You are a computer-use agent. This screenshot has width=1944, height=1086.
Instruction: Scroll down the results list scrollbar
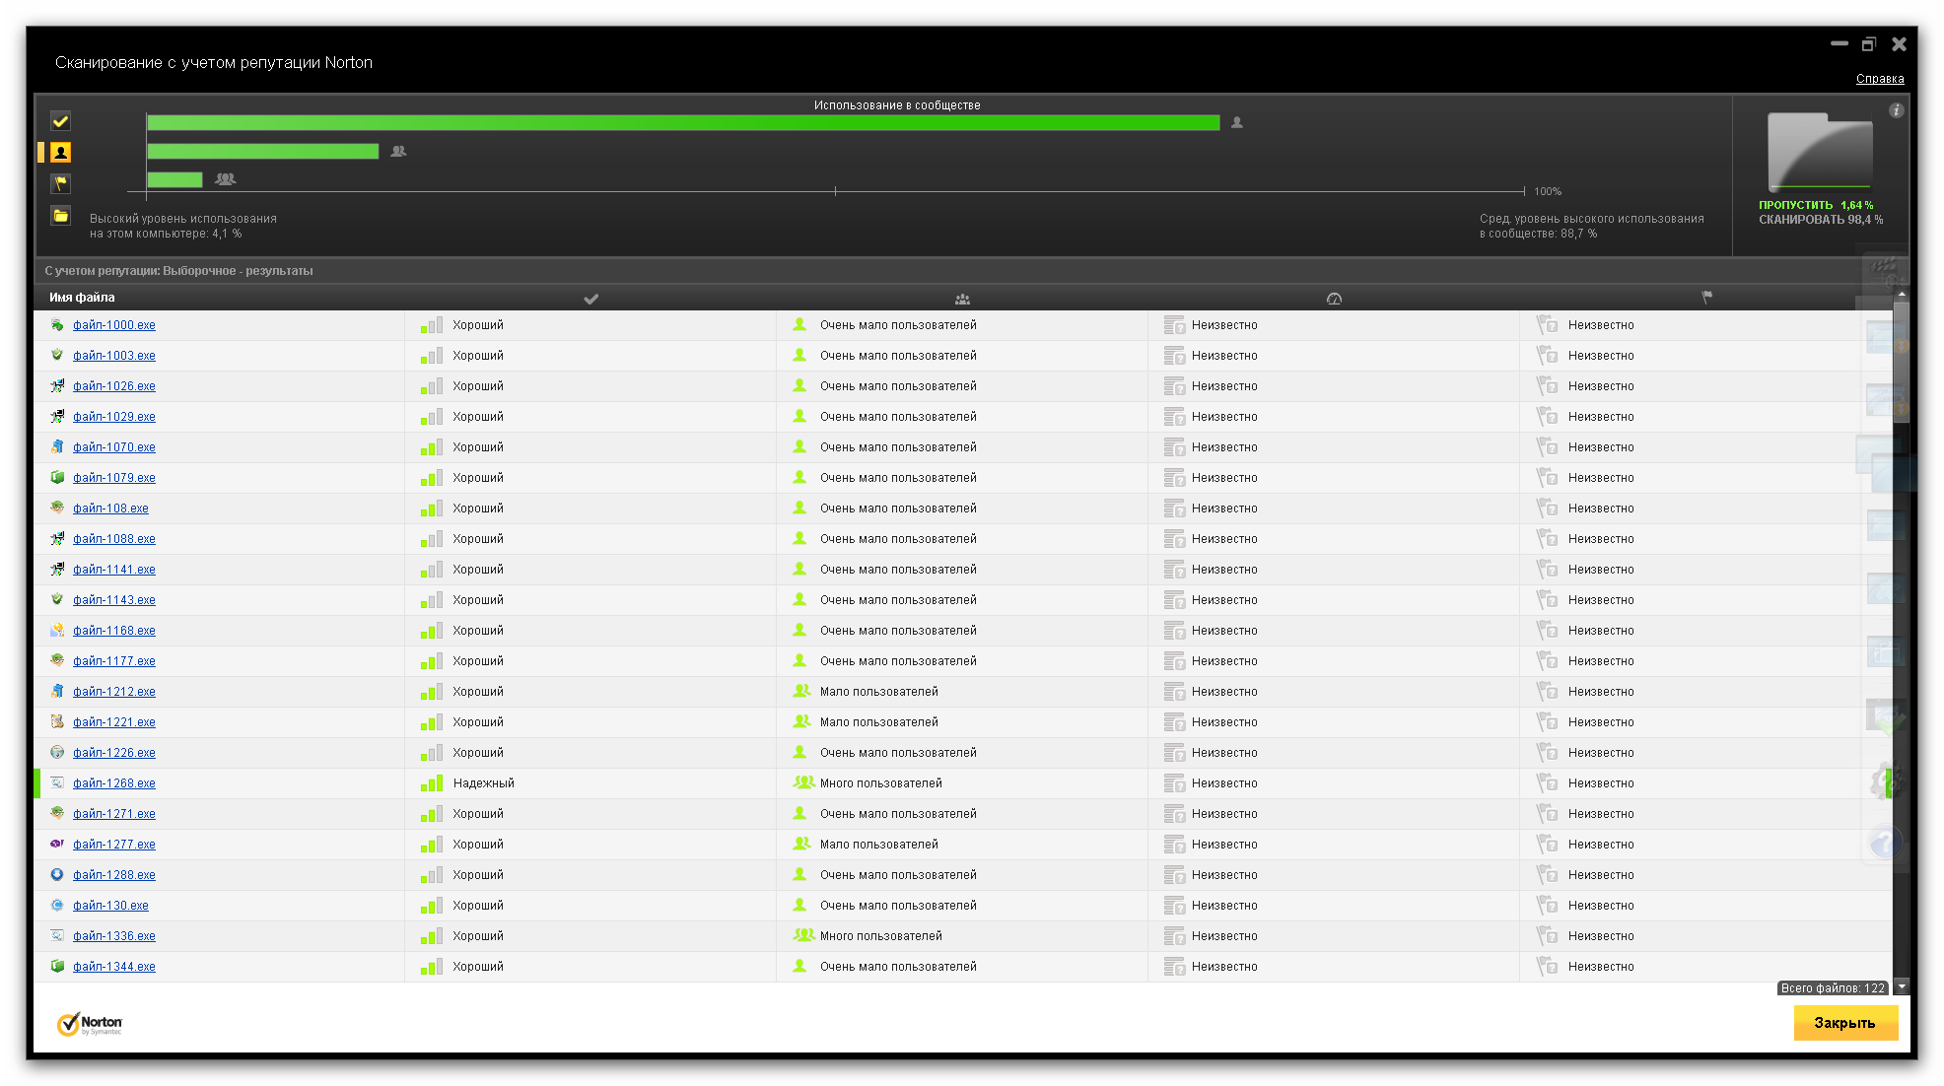(1903, 987)
